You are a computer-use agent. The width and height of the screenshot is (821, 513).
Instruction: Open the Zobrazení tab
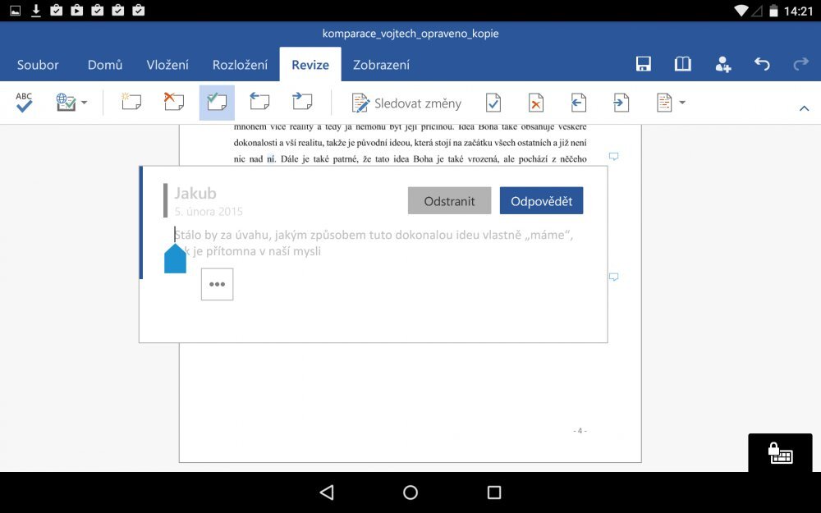381,65
